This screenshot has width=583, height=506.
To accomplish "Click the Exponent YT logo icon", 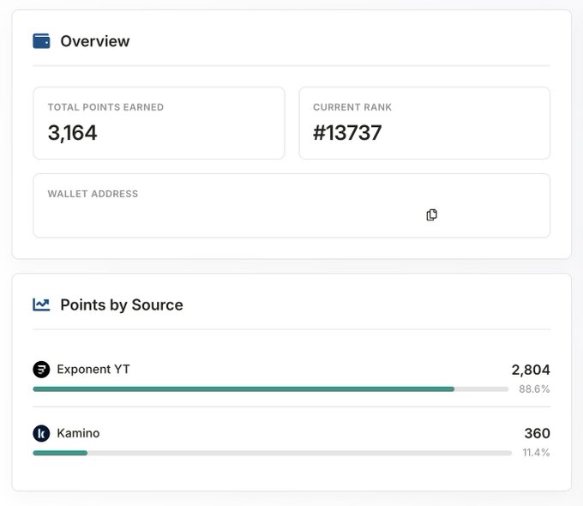I will pyautogui.click(x=41, y=370).
